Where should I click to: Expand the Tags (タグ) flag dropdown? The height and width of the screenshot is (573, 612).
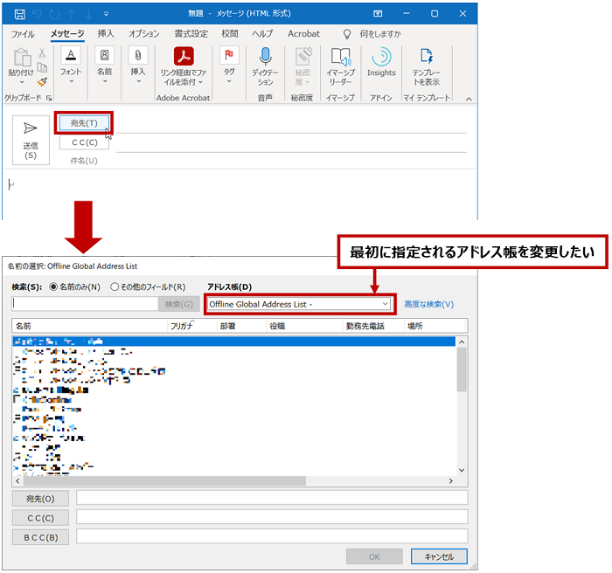(x=229, y=65)
